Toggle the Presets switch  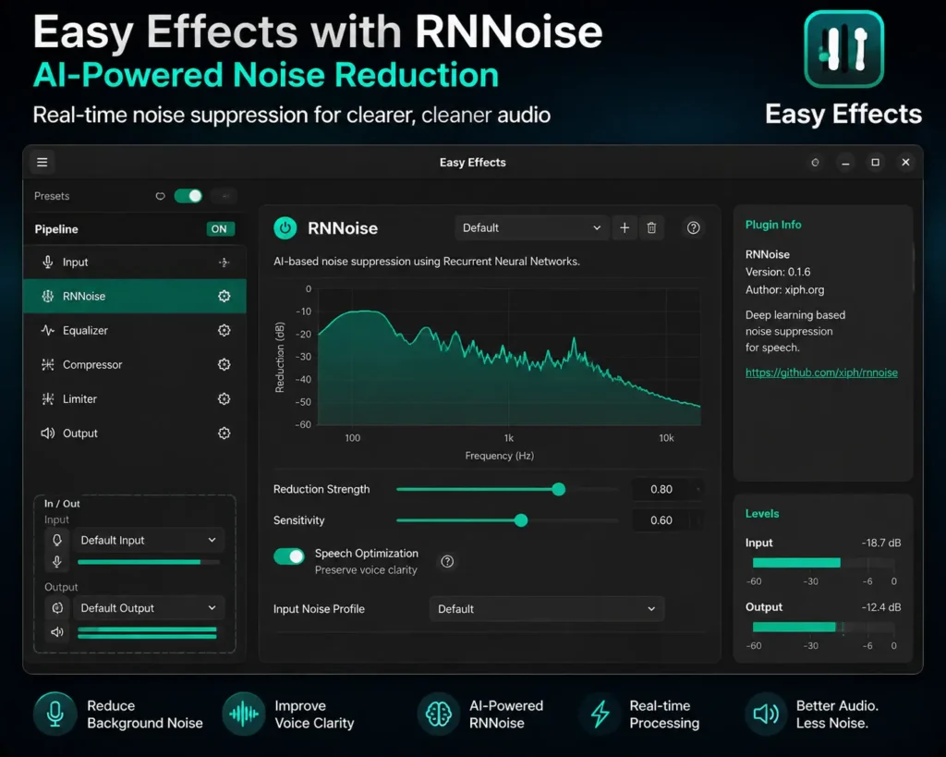pos(188,196)
